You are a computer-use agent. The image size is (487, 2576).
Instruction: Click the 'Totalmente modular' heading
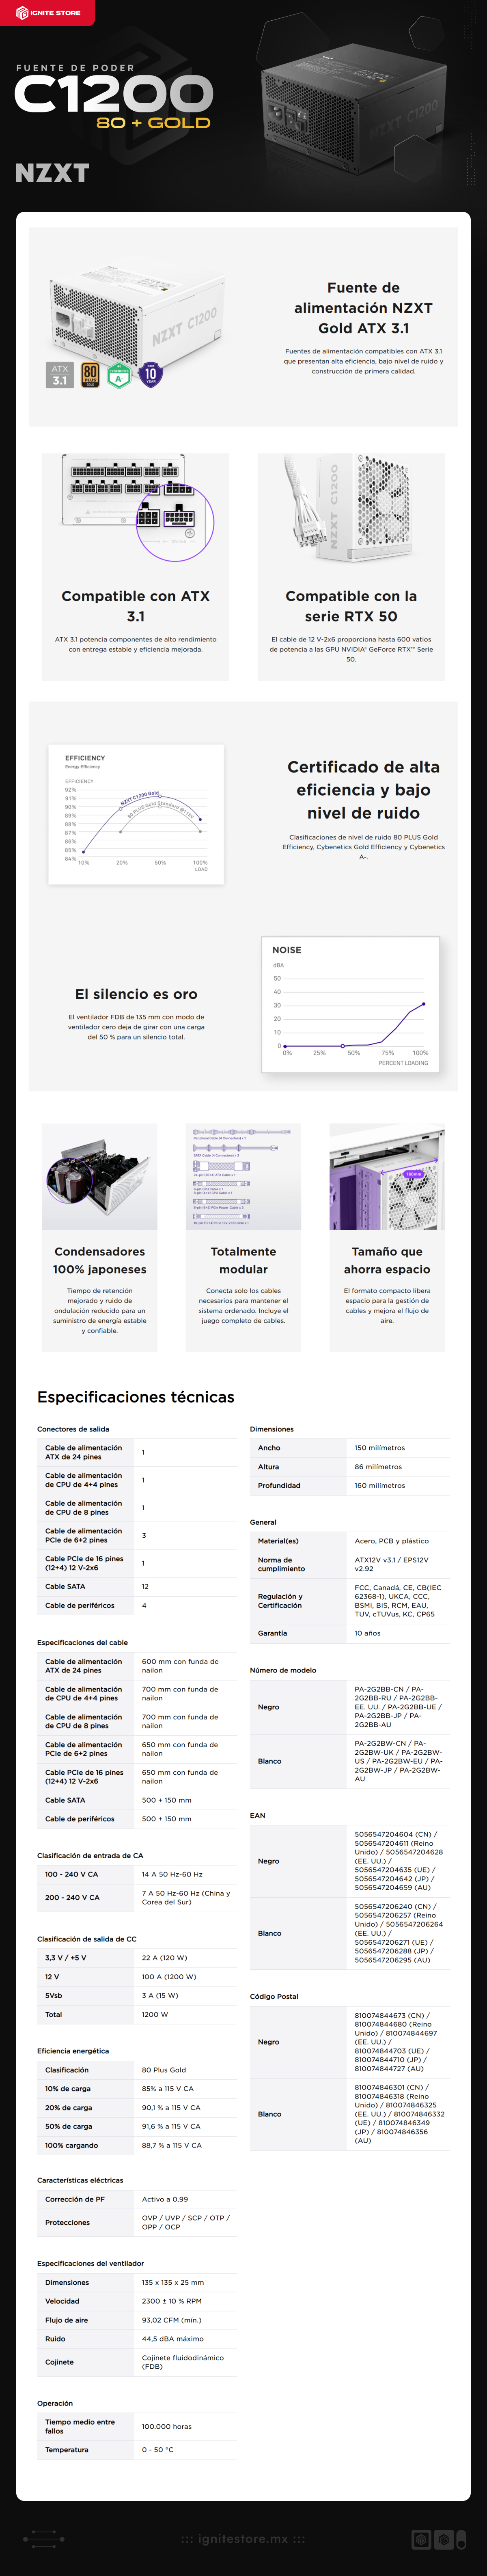(x=243, y=1260)
